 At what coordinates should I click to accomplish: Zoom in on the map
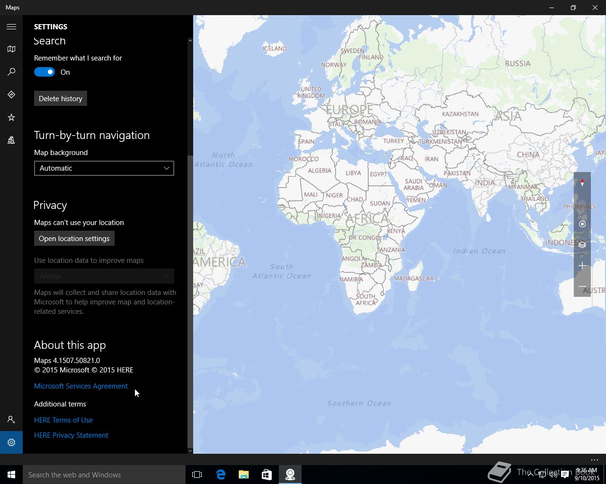point(582,266)
